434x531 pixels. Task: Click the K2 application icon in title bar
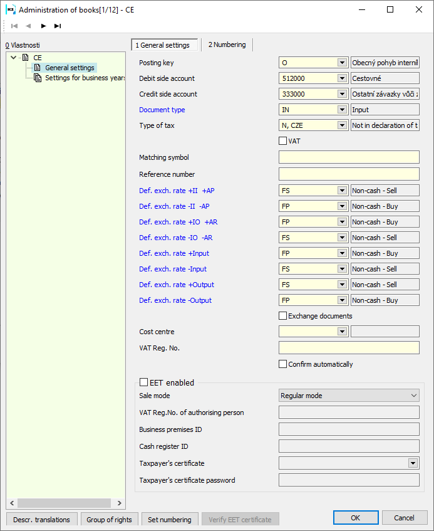point(11,9)
